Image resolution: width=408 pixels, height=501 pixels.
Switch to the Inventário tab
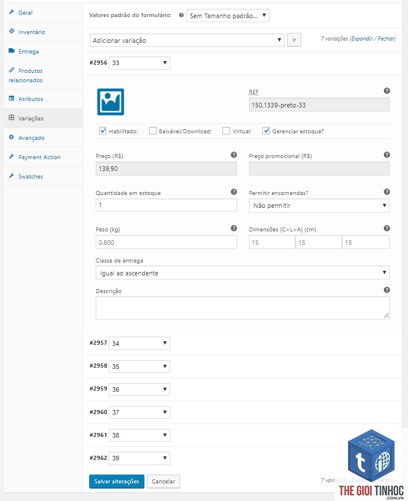point(43,32)
